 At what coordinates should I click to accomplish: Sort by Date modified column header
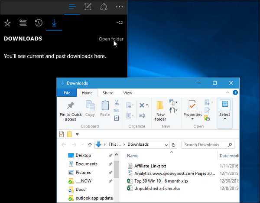point(229,156)
